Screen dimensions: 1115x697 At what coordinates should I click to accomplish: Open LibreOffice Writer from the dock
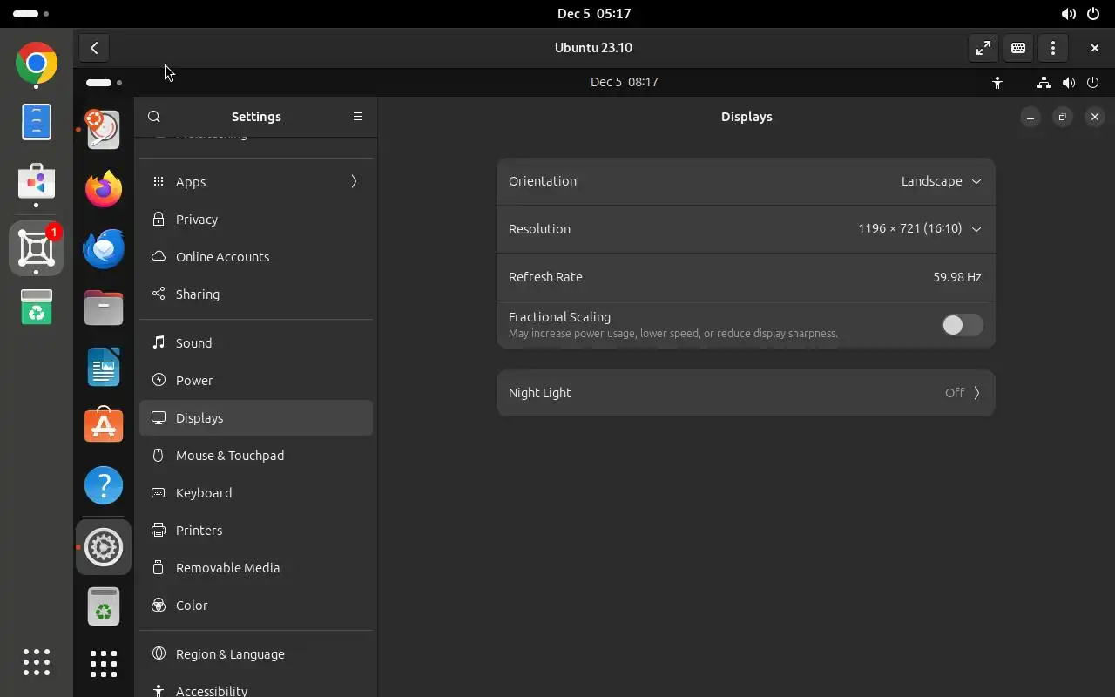pos(104,367)
